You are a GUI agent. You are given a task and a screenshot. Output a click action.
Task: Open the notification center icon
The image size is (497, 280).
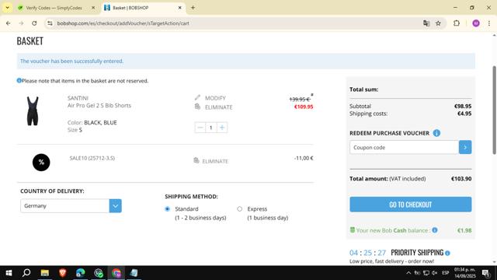pyautogui.click(x=486, y=273)
